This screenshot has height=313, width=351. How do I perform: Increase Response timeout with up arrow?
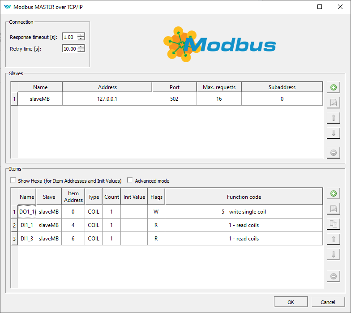[x=81, y=35]
